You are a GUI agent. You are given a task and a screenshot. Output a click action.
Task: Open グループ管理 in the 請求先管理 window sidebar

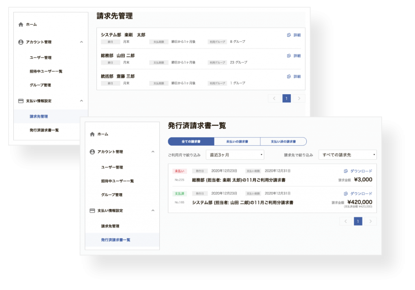[40, 85]
